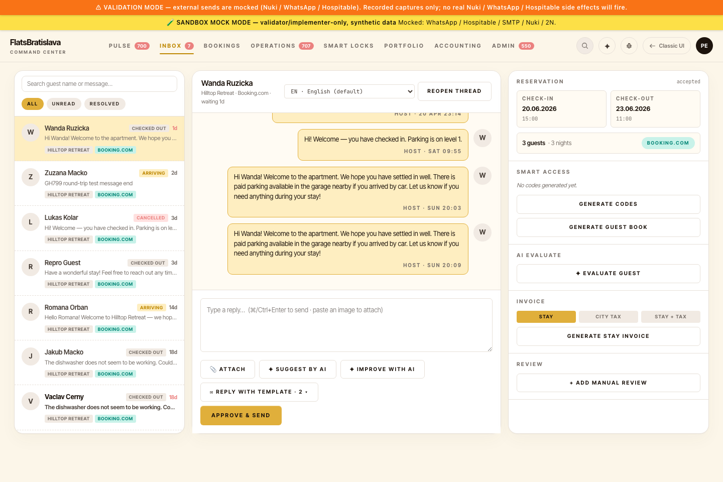Open the Bookings tab
This screenshot has width=723, height=482.
click(x=222, y=46)
